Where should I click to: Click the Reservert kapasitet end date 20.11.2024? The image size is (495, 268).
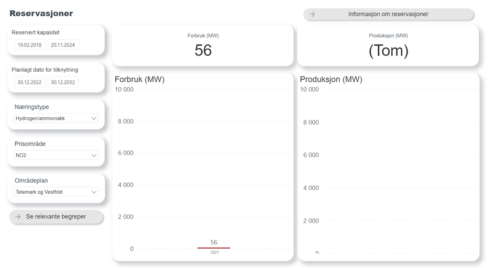pos(63,45)
